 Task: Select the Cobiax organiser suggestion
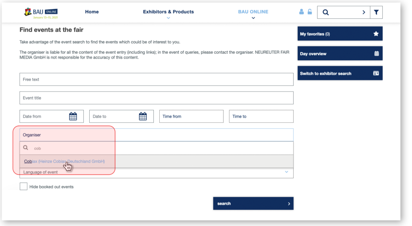click(x=64, y=161)
